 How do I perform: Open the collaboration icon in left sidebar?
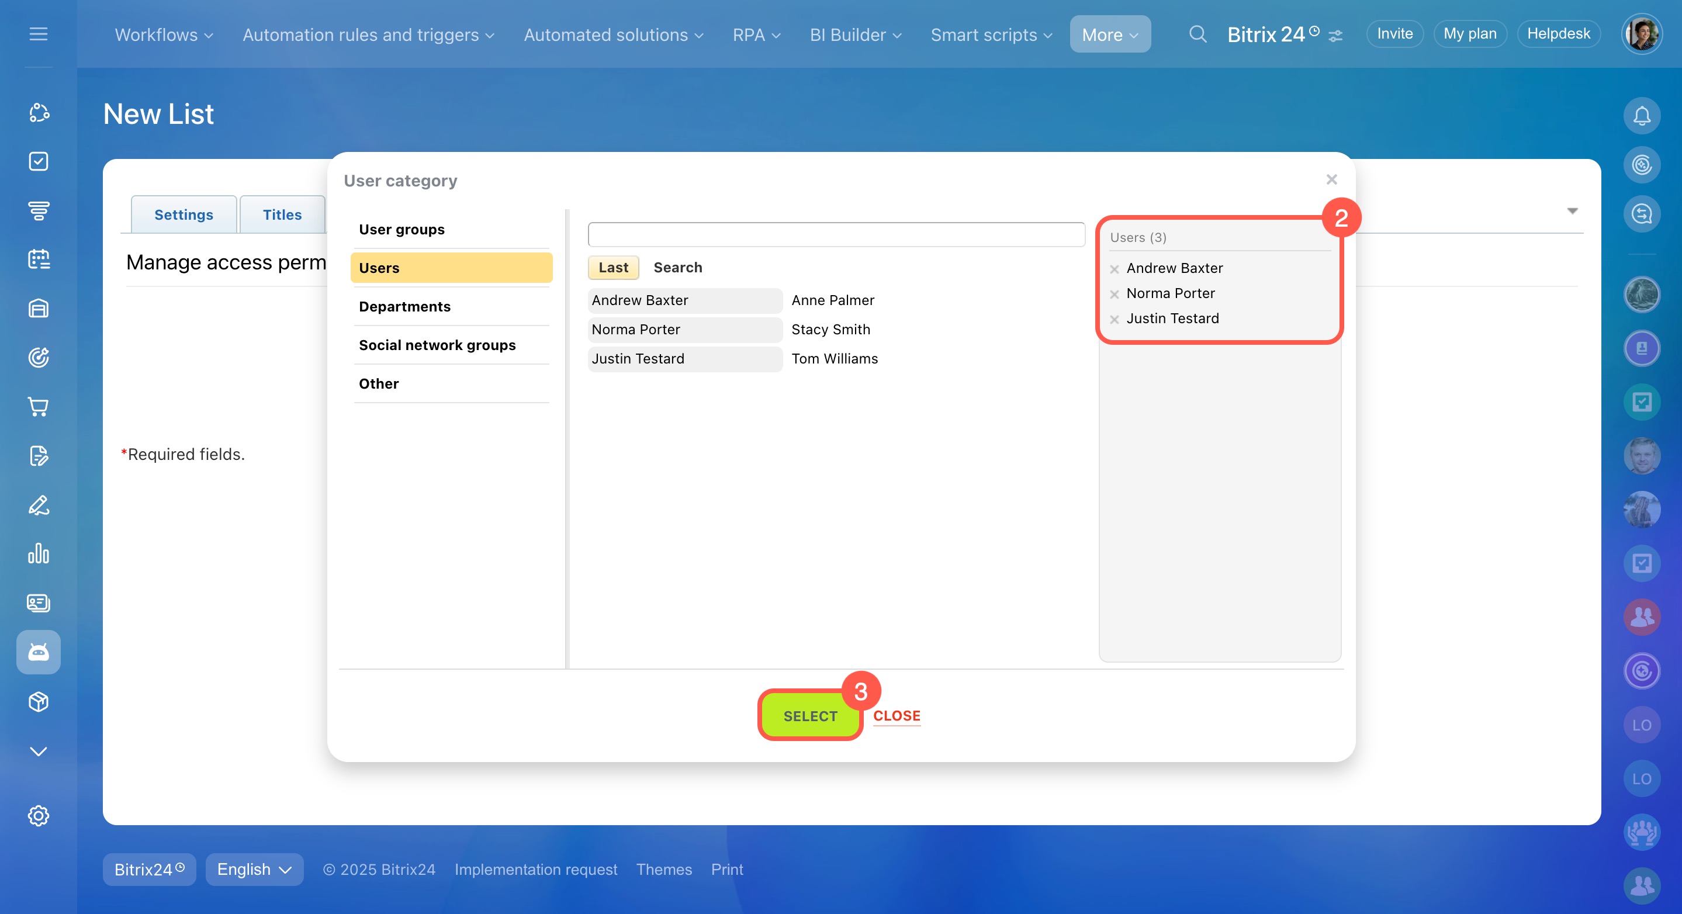click(x=39, y=112)
